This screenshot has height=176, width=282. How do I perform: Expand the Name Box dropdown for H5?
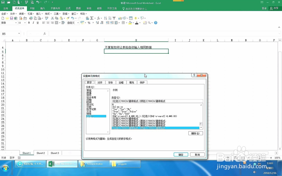(19, 34)
